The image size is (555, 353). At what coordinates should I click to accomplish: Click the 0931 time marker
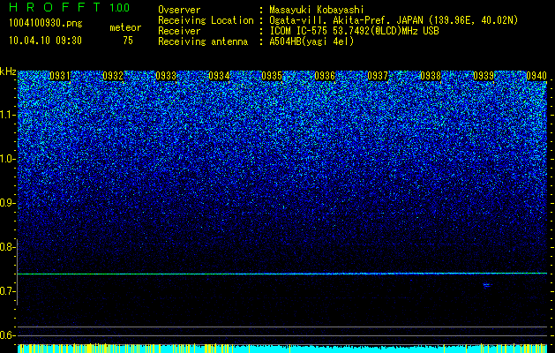pos(60,76)
